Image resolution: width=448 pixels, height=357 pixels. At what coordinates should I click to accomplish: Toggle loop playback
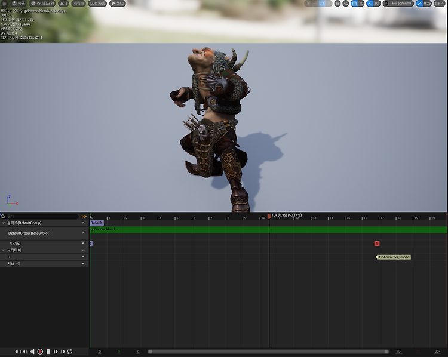(70, 352)
